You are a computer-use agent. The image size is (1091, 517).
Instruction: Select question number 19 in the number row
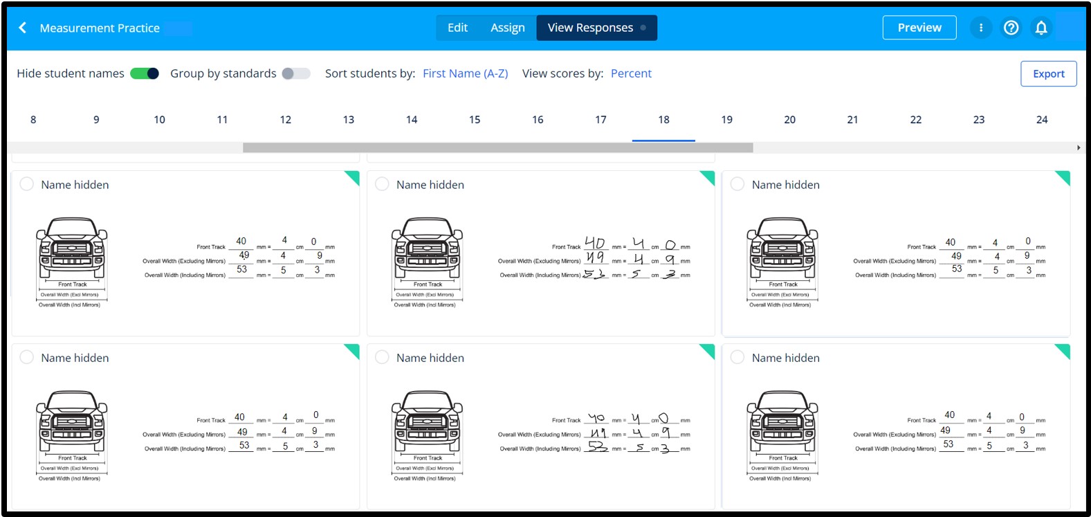(726, 120)
